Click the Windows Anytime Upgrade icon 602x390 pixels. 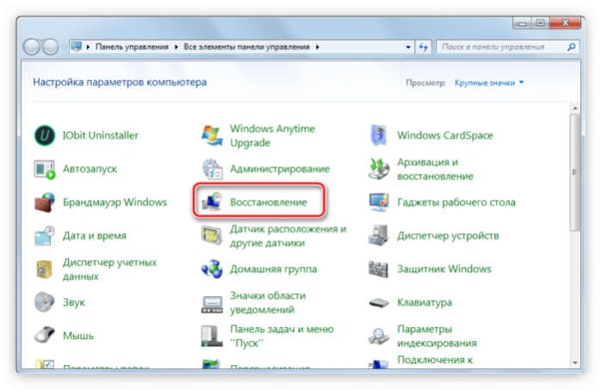212,135
